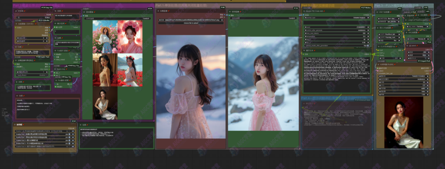The height and width of the screenshot is (169, 445).
Task: Click the CFG value field in K采样器
Action: point(404,85)
